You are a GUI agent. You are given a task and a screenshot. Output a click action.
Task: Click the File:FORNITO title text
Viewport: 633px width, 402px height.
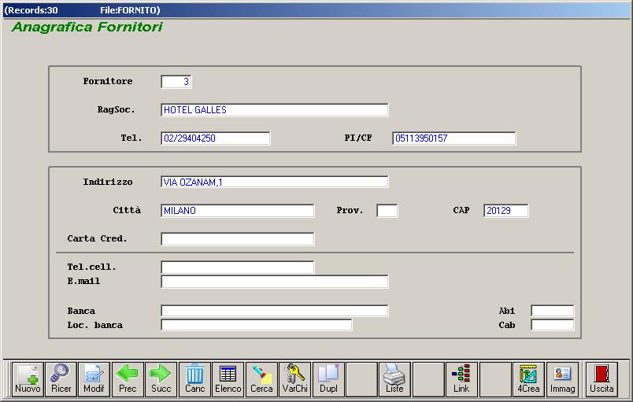point(128,10)
